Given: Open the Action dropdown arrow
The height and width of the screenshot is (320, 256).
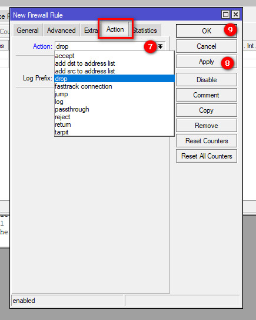Looking at the screenshot, I should [161, 46].
